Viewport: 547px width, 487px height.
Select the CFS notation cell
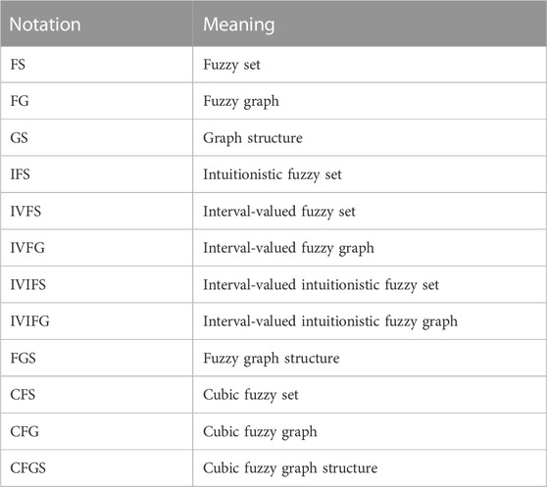point(96,395)
